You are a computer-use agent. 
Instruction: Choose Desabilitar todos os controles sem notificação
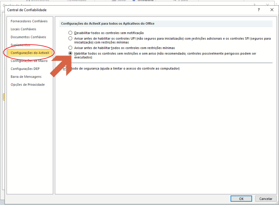pyautogui.click(x=70, y=33)
